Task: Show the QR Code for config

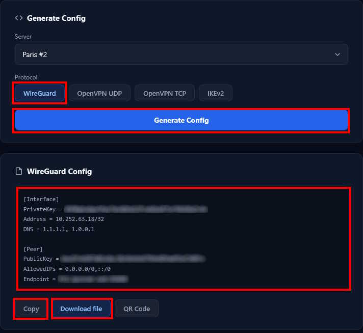Action: coord(137,309)
